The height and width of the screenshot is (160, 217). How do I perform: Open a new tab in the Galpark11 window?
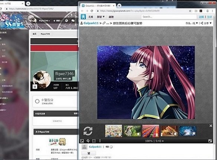119,6
